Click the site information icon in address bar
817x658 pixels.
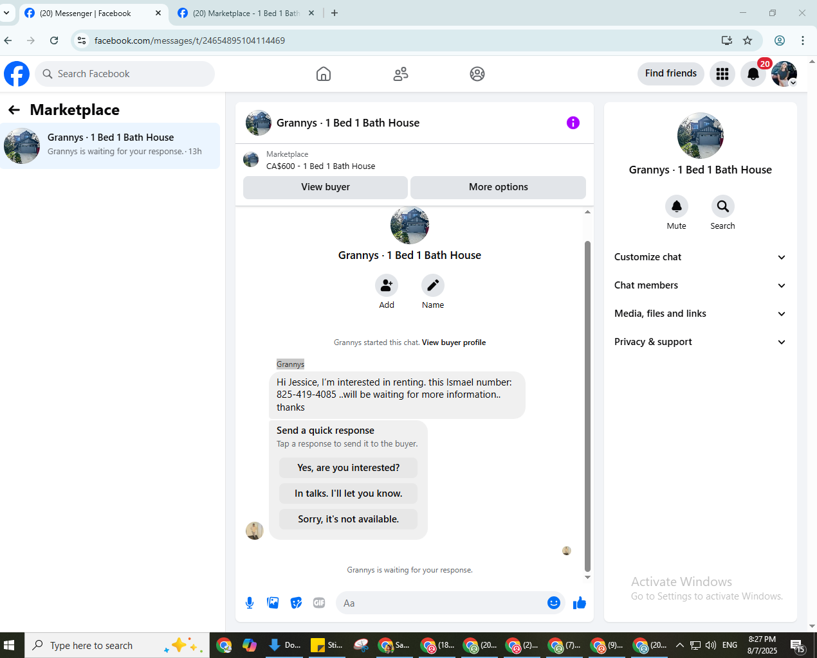coord(82,40)
